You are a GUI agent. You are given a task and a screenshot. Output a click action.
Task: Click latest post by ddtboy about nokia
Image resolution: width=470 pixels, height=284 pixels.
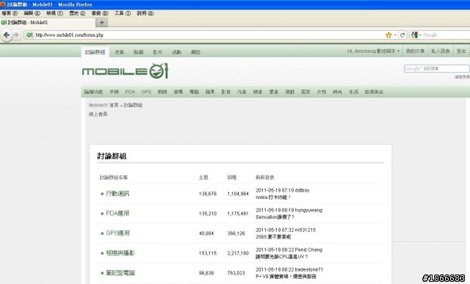coord(273,197)
